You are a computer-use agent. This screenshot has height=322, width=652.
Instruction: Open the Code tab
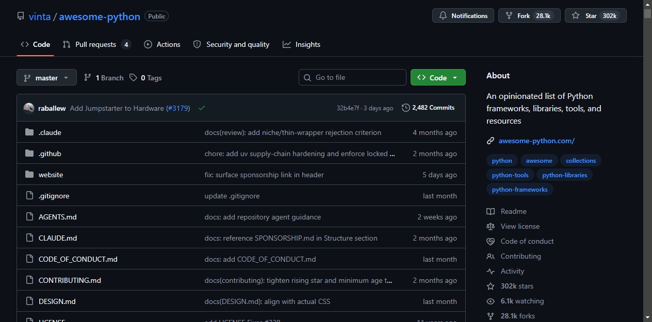click(35, 44)
